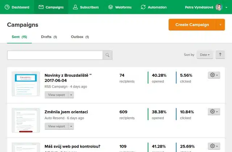Screen dimensions: 232x152
Task: Switch to the Drafts (1) tab
Action: pyautogui.click(x=49, y=37)
